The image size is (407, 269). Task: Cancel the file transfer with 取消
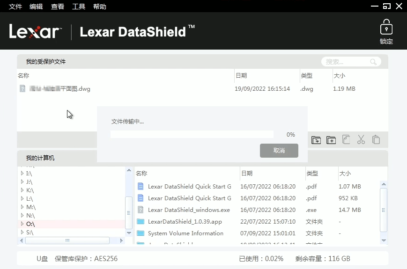tap(279, 151)
